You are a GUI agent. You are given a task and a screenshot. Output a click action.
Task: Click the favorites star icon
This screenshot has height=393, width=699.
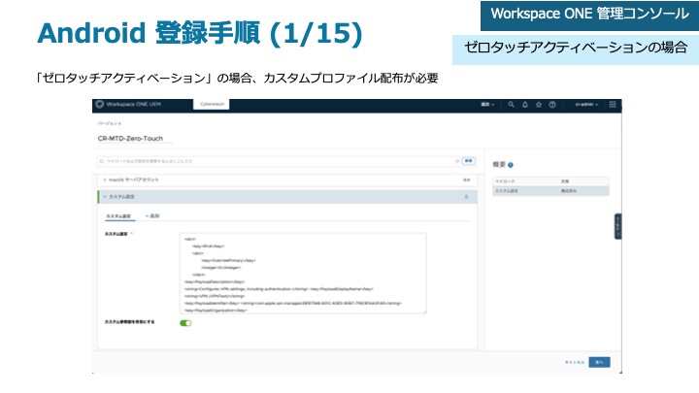(539, 104)
